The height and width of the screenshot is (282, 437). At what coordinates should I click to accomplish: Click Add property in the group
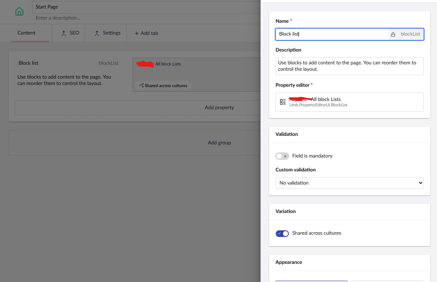pos(219,107)
